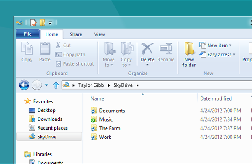252x164 pixels.
Task: Click the Delete X icon
Action: click(147, 48)
